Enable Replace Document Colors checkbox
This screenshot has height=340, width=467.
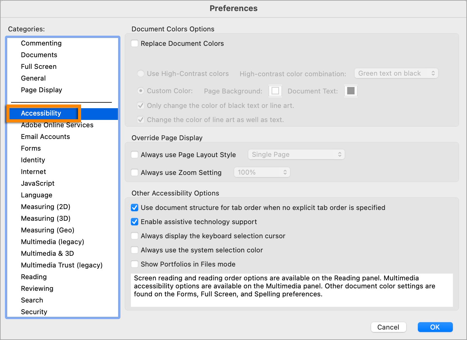point(135,43)
